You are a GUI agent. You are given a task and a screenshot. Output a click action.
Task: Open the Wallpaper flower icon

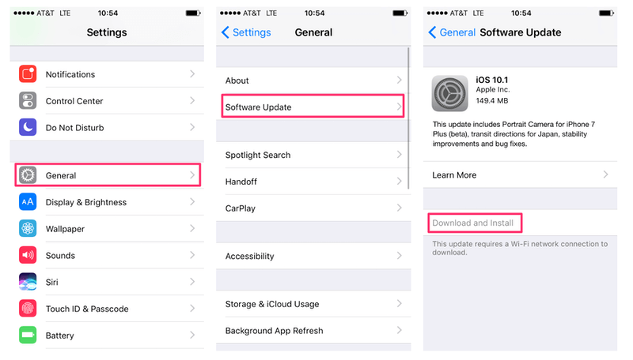[28, 228]
